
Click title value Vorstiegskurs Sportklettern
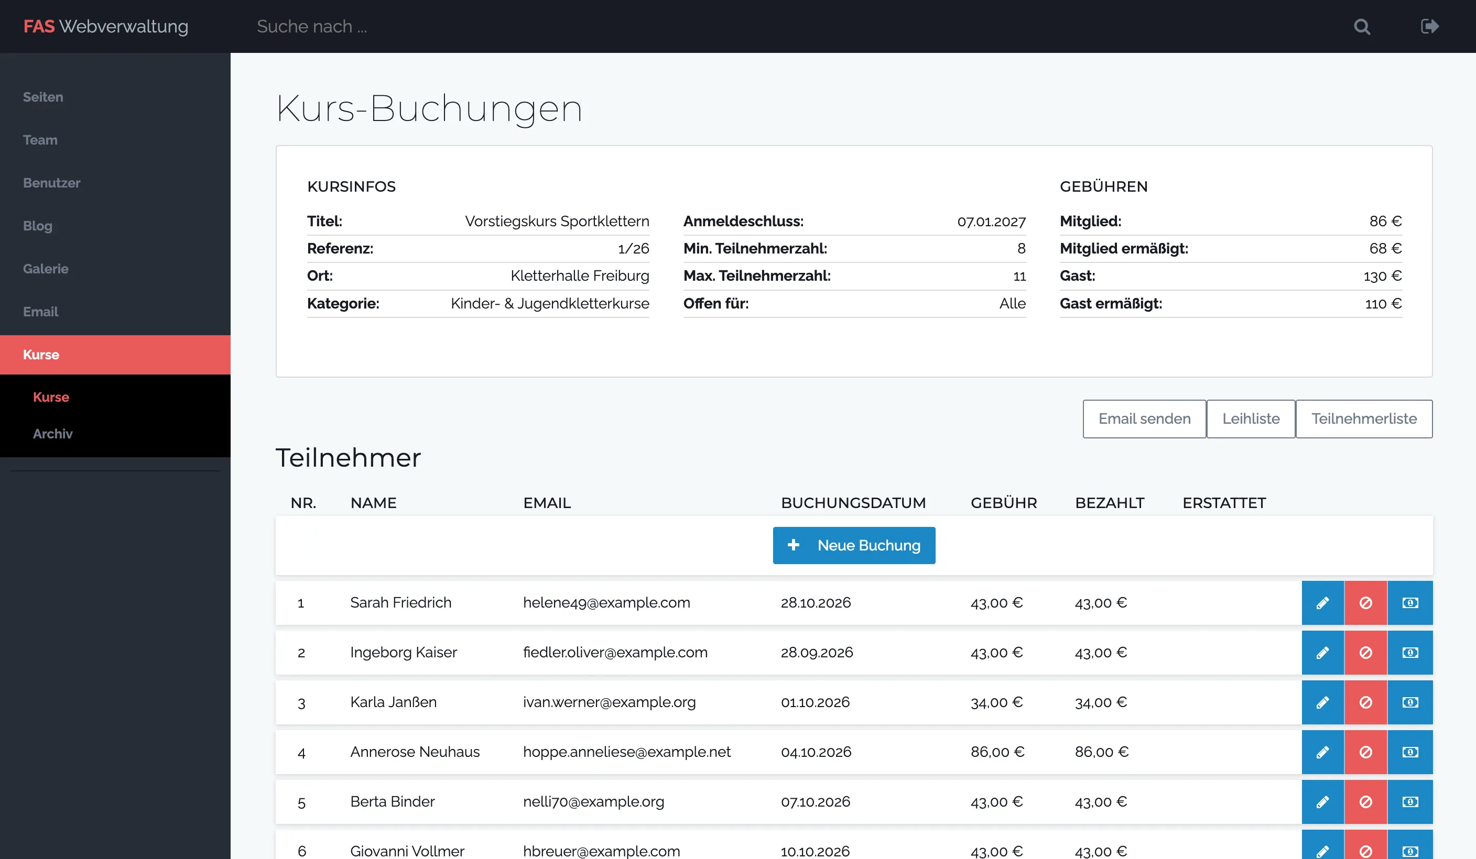coord(557,221)
